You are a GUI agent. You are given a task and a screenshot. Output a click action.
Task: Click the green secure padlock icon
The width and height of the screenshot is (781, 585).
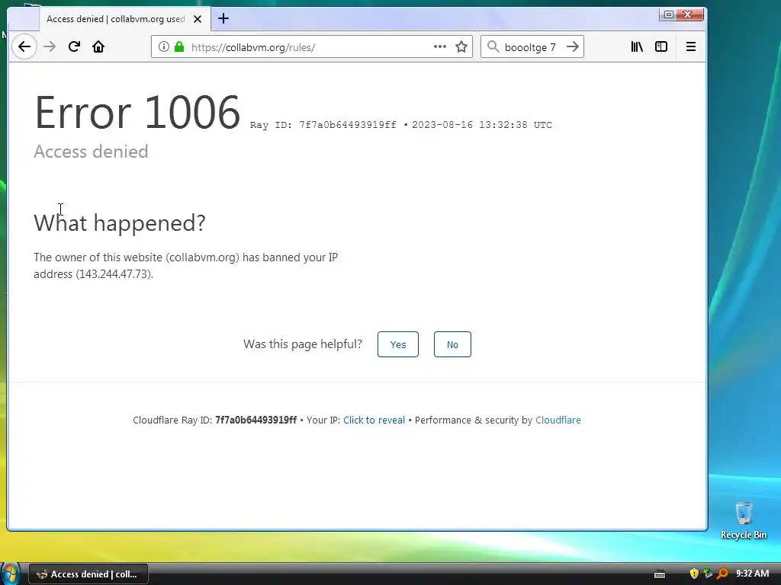[x=179, y=46]
